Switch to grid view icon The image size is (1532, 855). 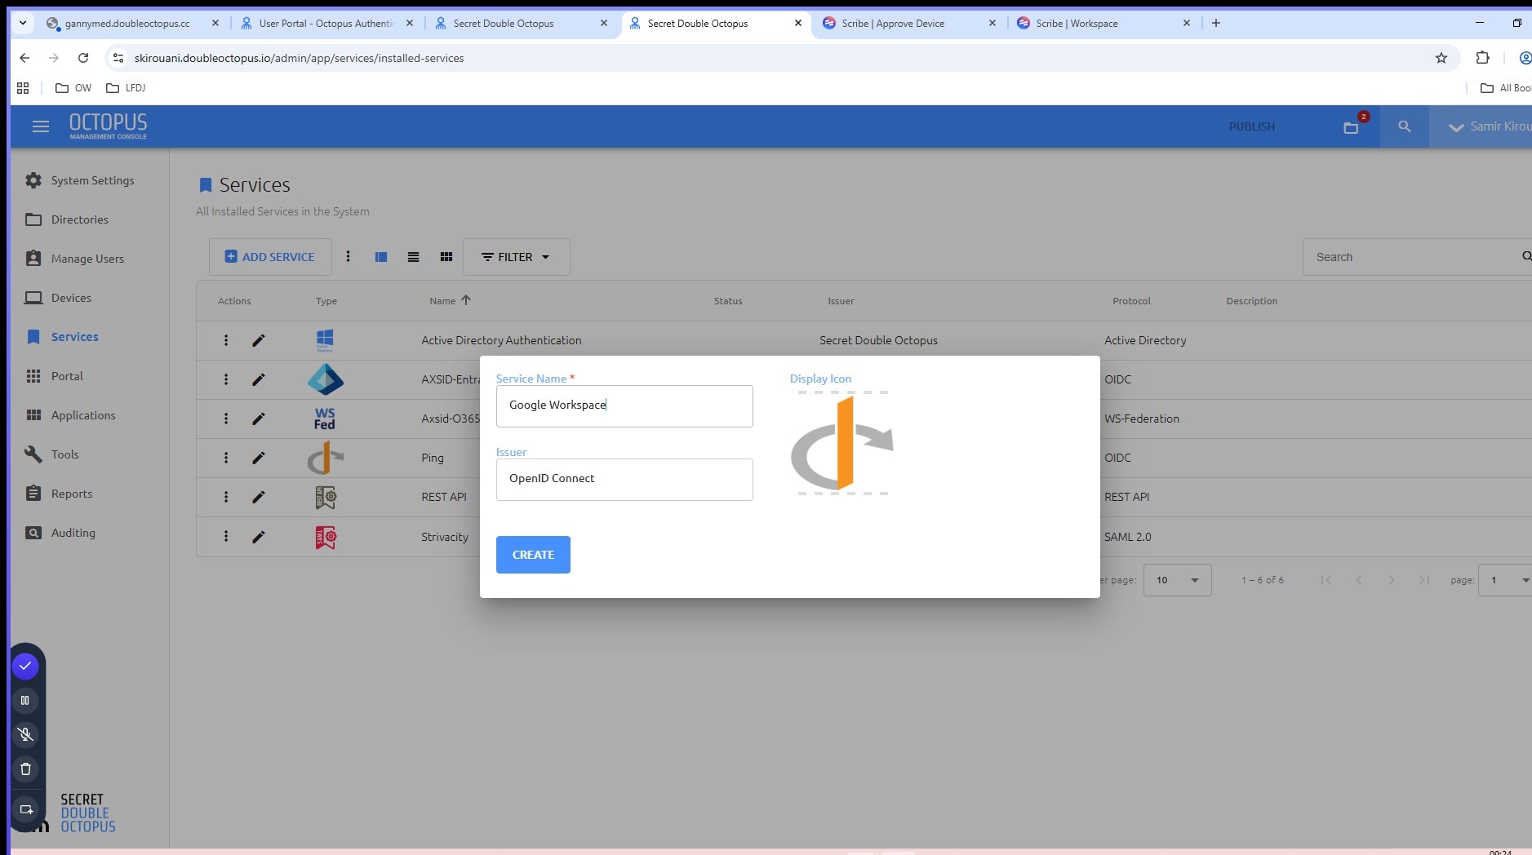(x=446, y=257)
